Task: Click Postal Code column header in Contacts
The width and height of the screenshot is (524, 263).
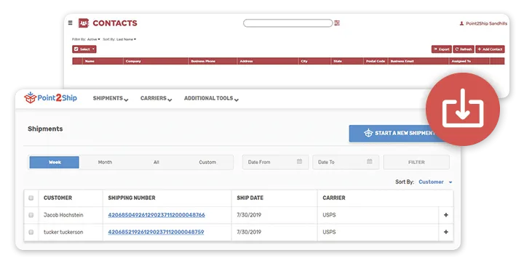Action: pyautogui.click(x=376, y=61)
